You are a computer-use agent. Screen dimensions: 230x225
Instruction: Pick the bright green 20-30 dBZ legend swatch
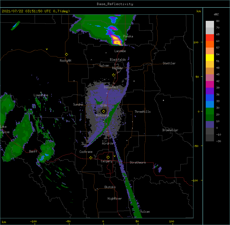click(x=210, y=111)
